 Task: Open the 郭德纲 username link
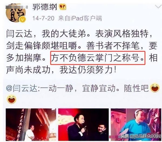(45, 7)
